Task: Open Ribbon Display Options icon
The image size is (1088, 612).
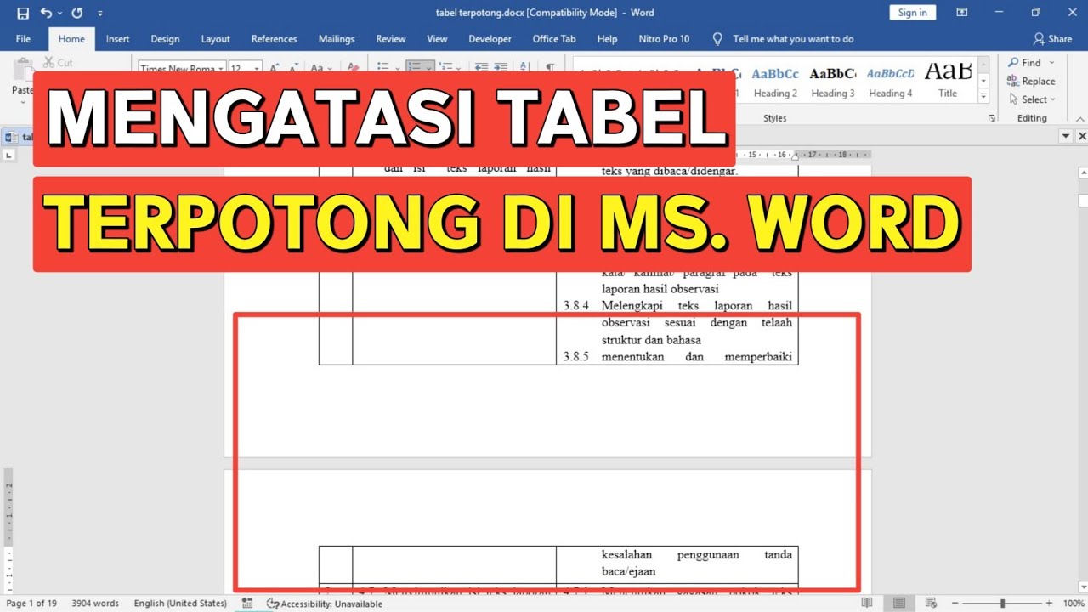Action: [x=962, y=13]
